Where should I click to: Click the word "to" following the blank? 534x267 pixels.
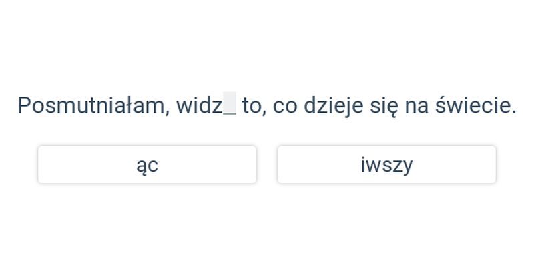(x=252, y=106)
